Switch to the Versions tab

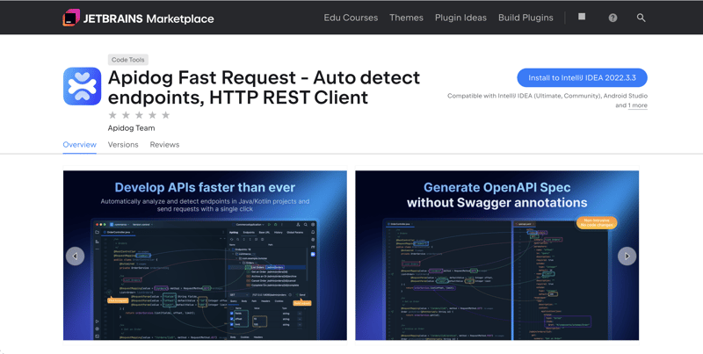pos(123,145)
